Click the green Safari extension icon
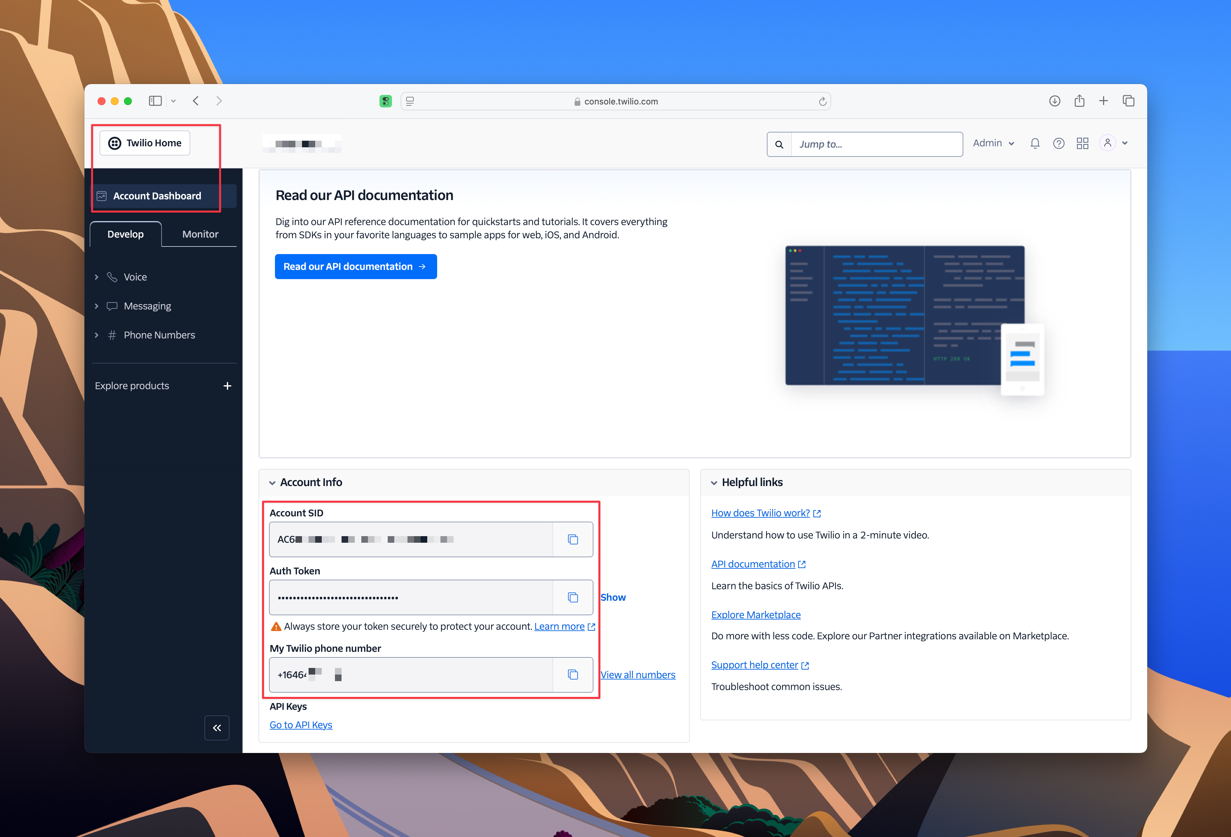The height and width of the screenshot is (837, 1231). [x=386, y=101]
